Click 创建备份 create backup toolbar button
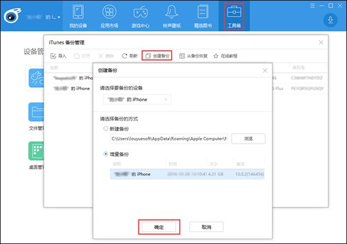The width and height of the screenshot is (347, 244). 157,56
